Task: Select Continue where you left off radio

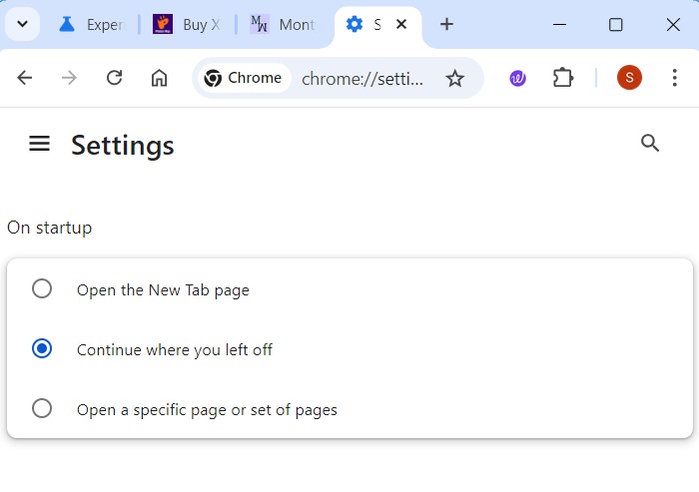Action: point(42,348)
